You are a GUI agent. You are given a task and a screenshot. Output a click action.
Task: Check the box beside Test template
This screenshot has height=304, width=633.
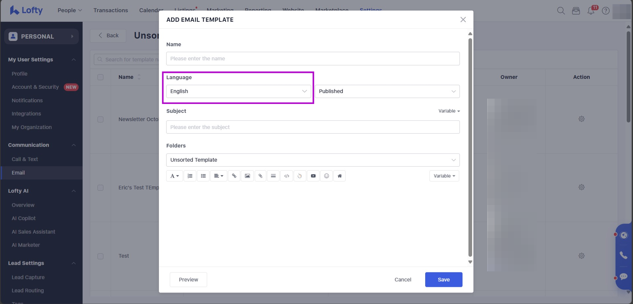click(x=100, y=256)
